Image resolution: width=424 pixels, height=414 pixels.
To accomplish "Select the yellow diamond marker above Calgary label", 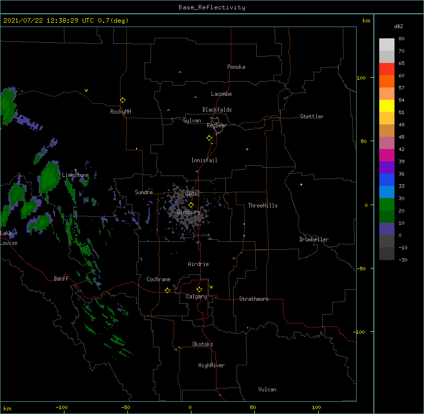I will click(x=199, y=290).
